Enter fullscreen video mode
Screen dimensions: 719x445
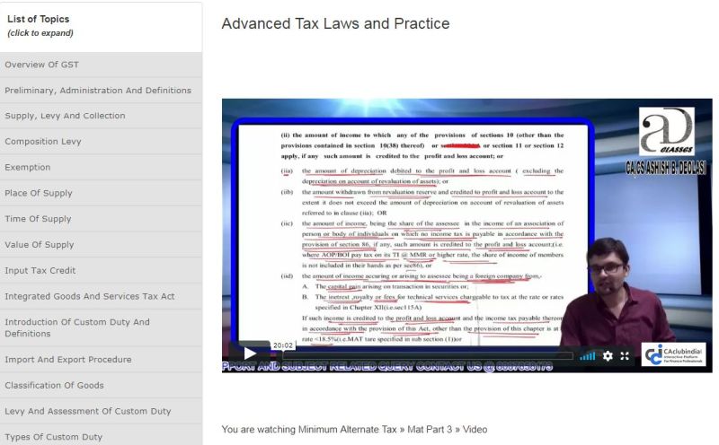pyautogui.click(x=626, y=355)
